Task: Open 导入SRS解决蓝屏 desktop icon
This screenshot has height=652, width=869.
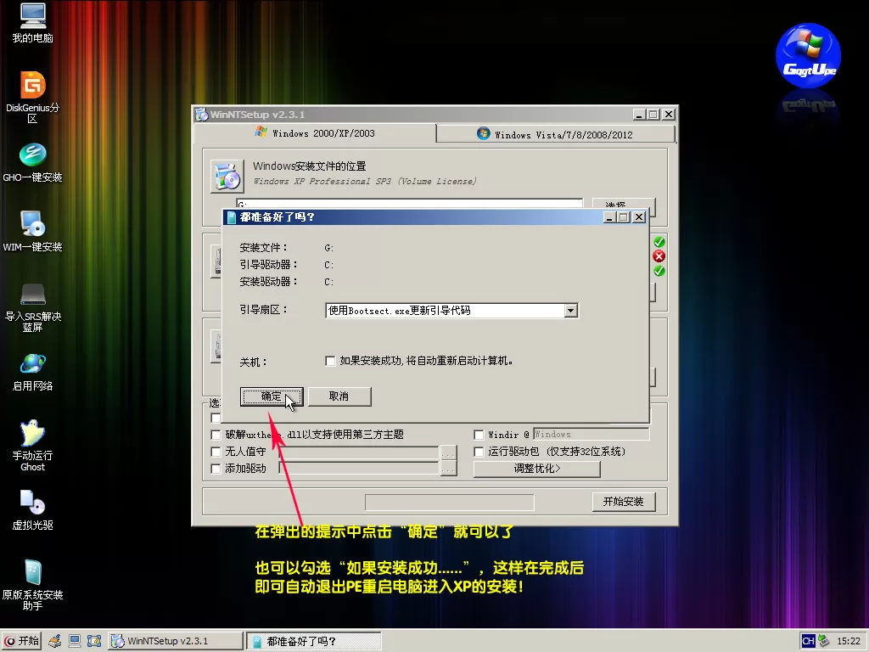Action: (32, 295)
